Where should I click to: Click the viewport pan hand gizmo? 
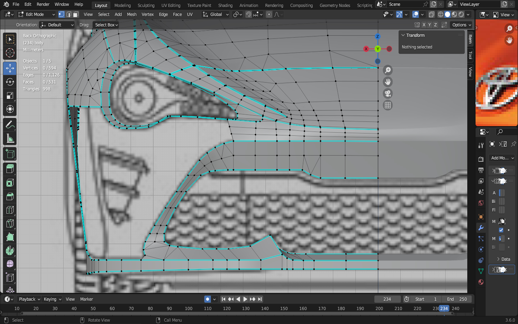click(x=388, y=82)
